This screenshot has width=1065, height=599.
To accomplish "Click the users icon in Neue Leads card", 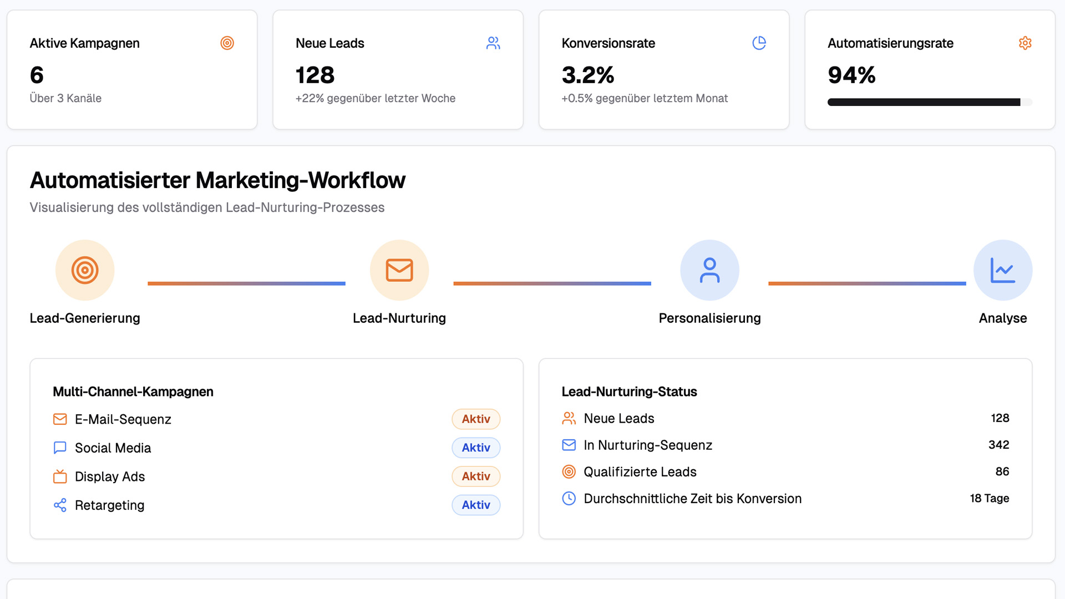I will coord(493,43).
